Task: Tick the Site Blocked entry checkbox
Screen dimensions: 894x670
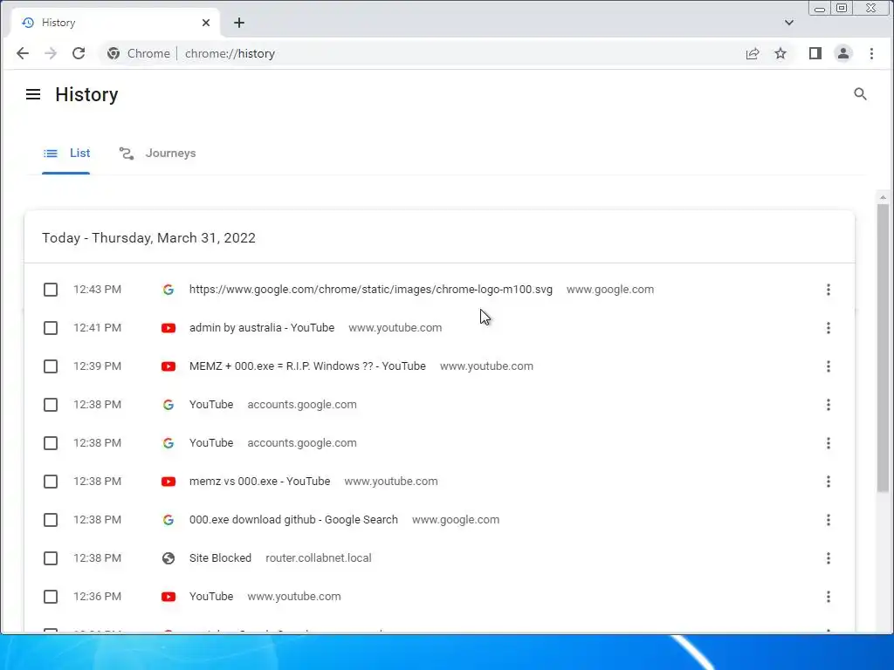Action: pos(51,558)
